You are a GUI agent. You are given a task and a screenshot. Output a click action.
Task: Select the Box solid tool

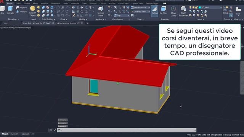pyautogui.click(x=2, y=10)
